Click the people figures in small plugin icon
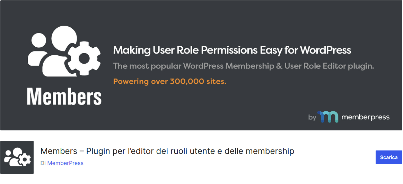Screen dimensions: 403x184 [13, 156]
